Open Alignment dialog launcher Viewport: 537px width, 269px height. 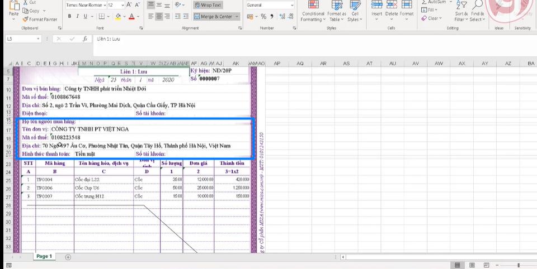239,28
